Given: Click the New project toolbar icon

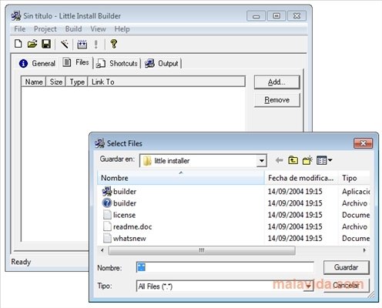Looking at the screenshot, I should (x=18, y=44).
